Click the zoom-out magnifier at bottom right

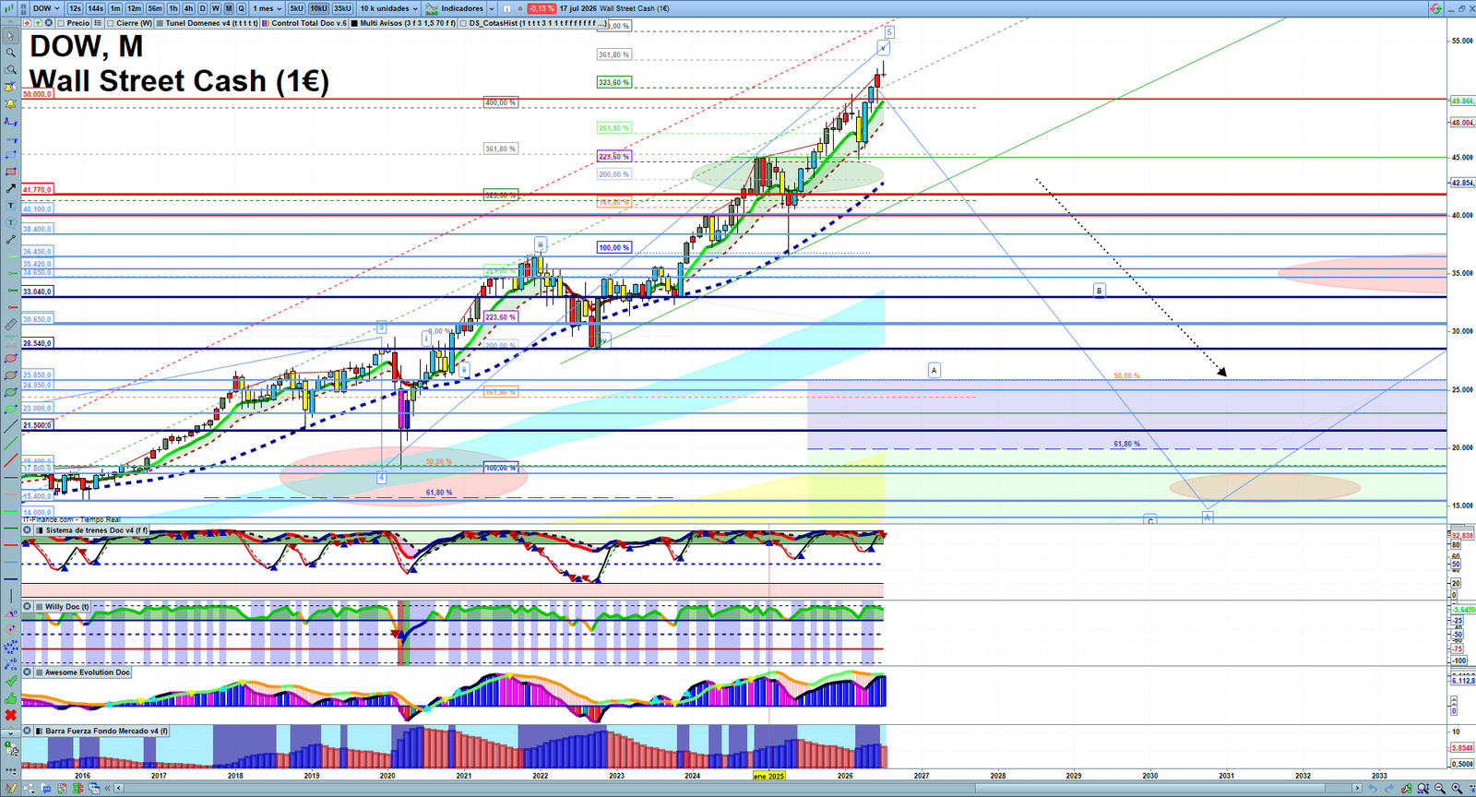tap(1440, 789)
